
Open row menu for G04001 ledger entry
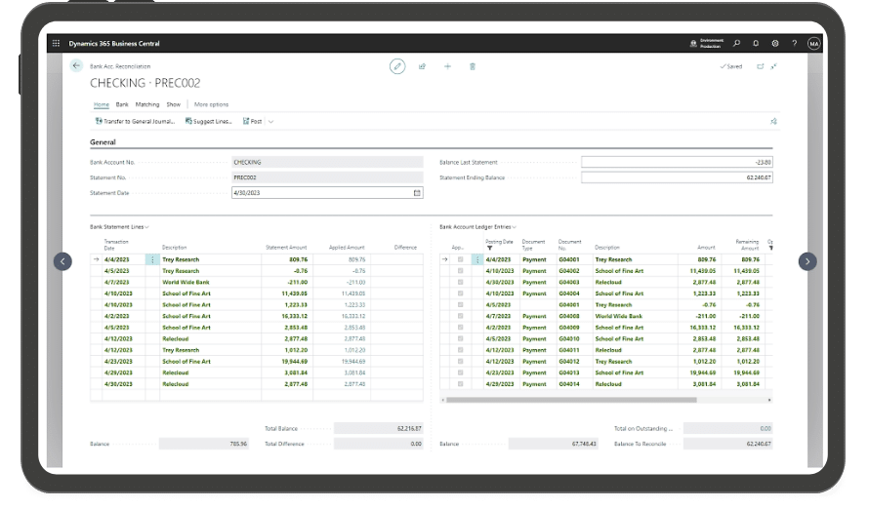pyautogui.click(x=477, y=259)
